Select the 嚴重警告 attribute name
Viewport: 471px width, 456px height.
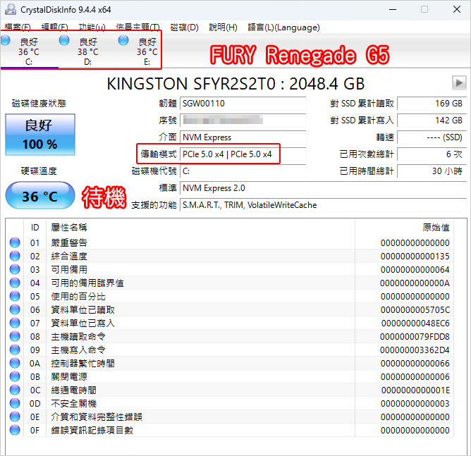tap(69, 242)
